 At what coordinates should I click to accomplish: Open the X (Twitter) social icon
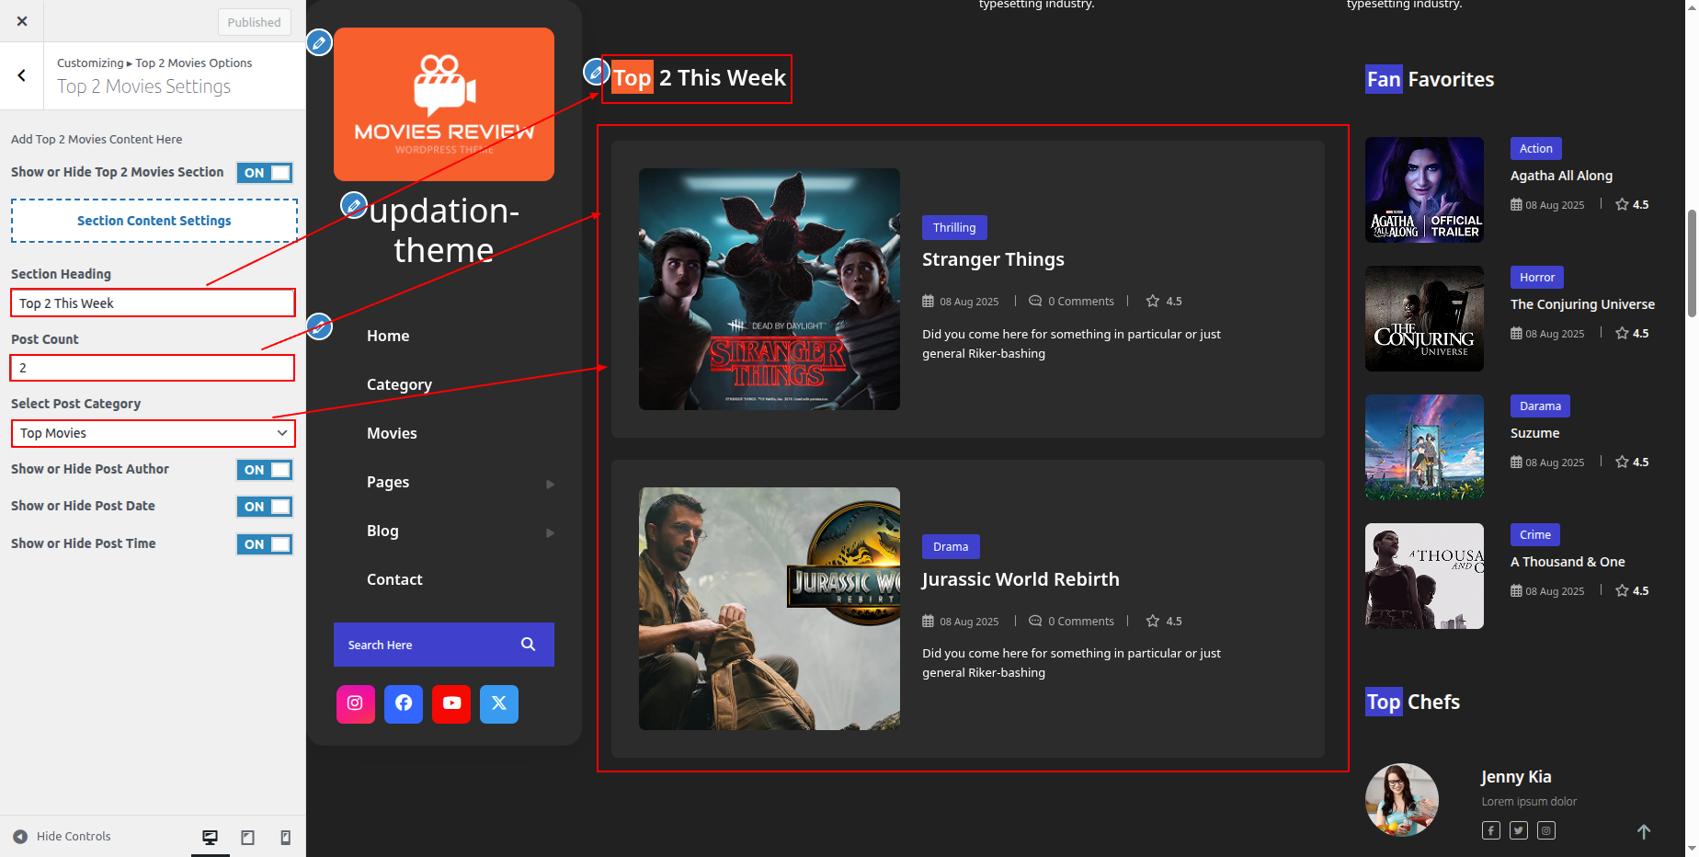[499, 703]
